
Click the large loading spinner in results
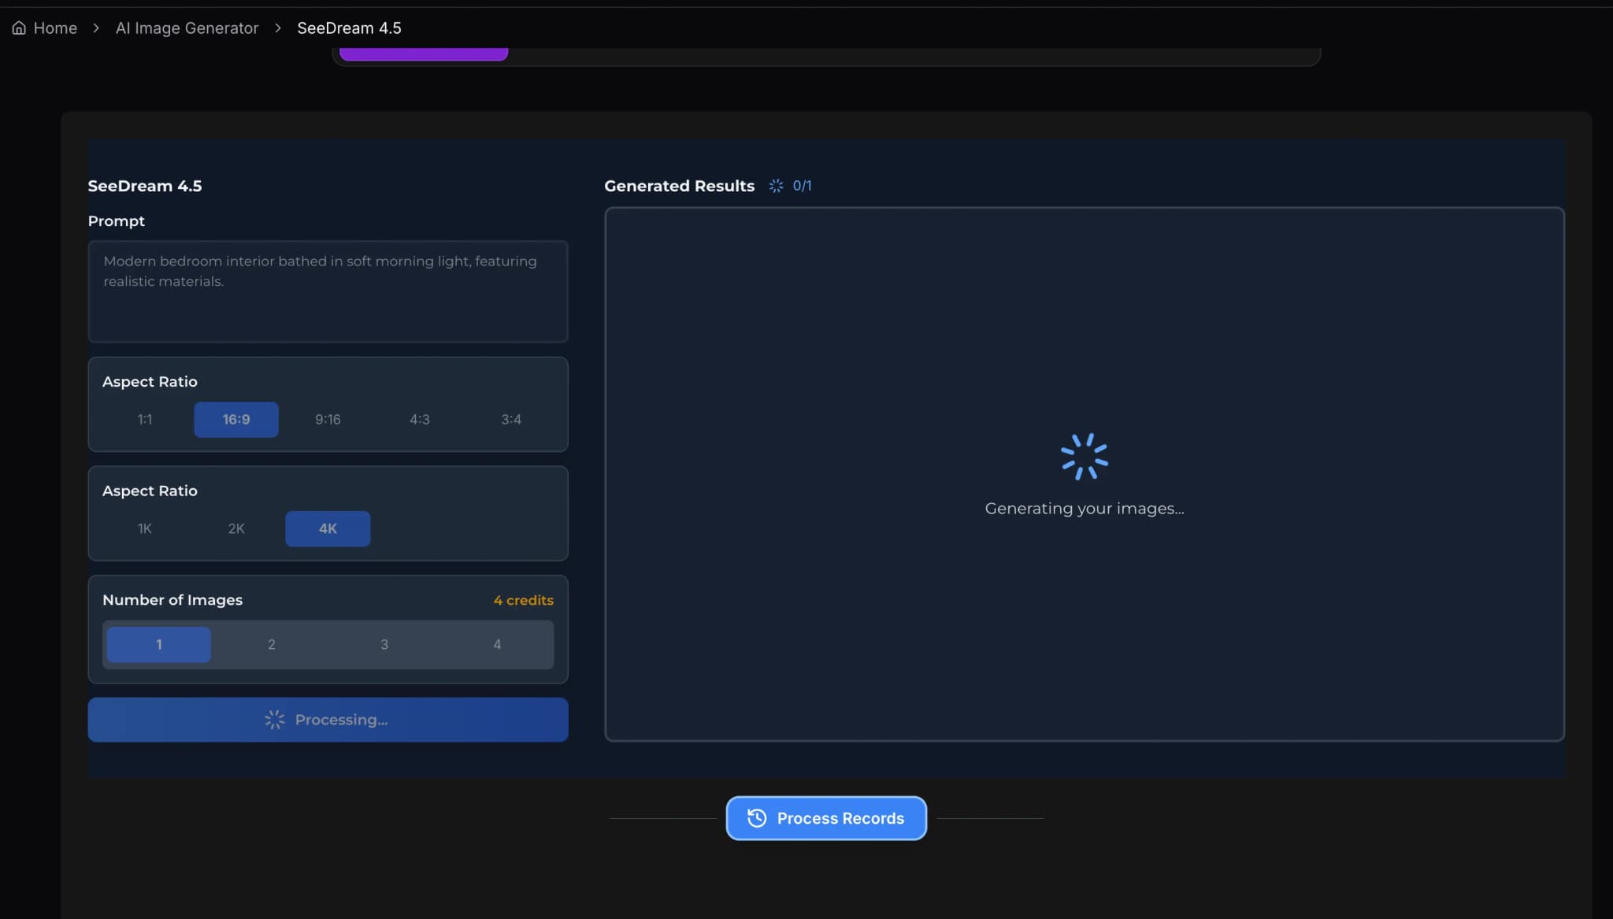(1084, 457)
